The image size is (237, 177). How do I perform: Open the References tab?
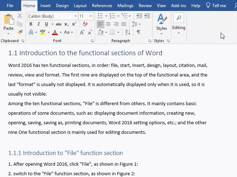[x=102, y=6]
